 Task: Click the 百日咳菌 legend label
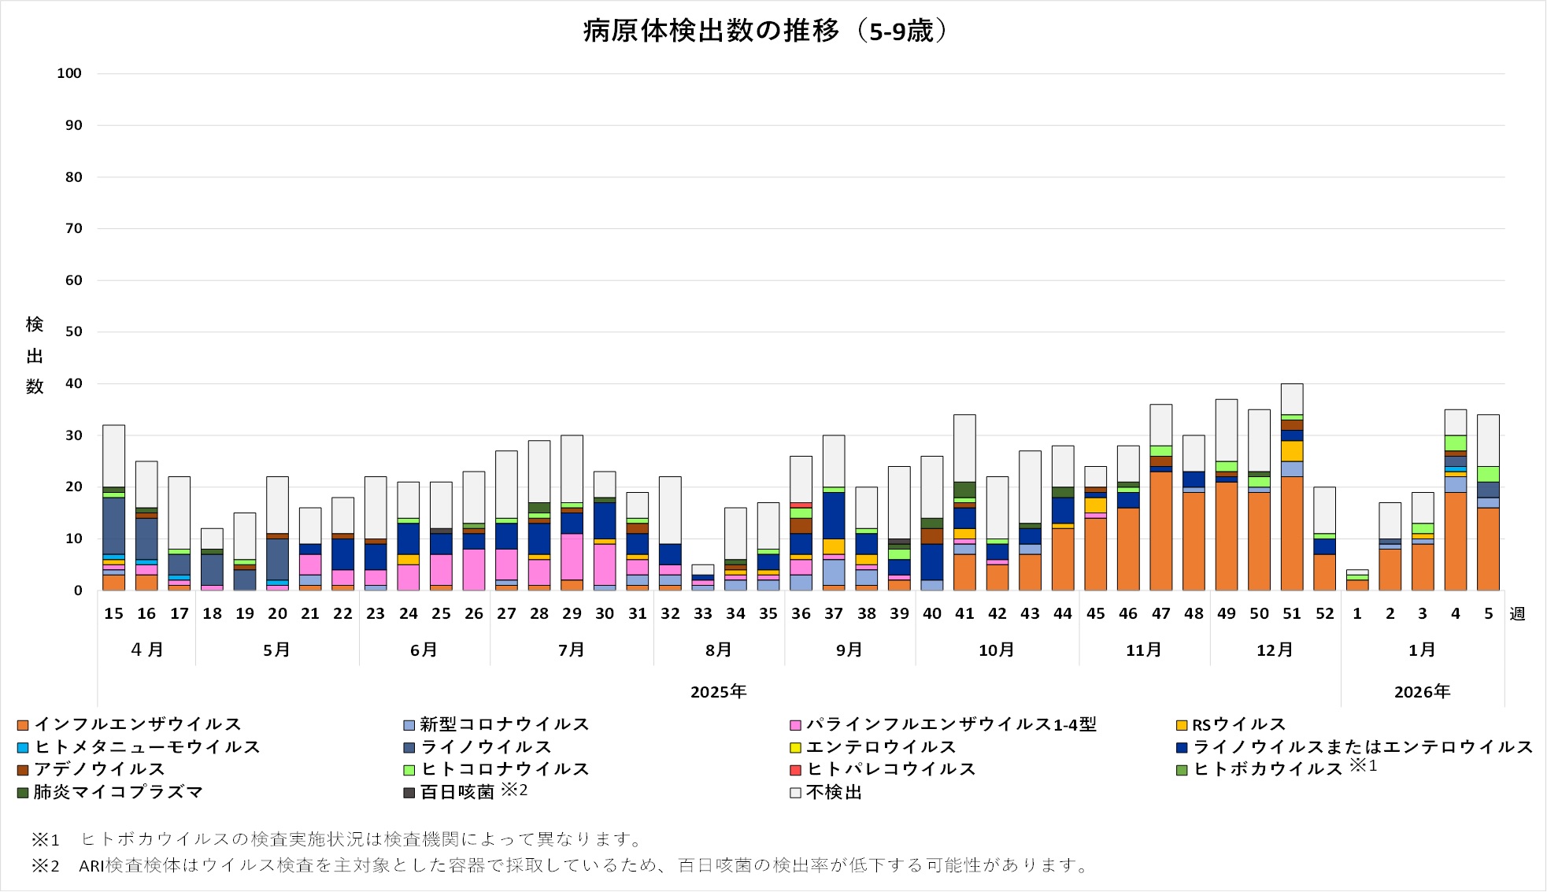click(x=457, y=792)
